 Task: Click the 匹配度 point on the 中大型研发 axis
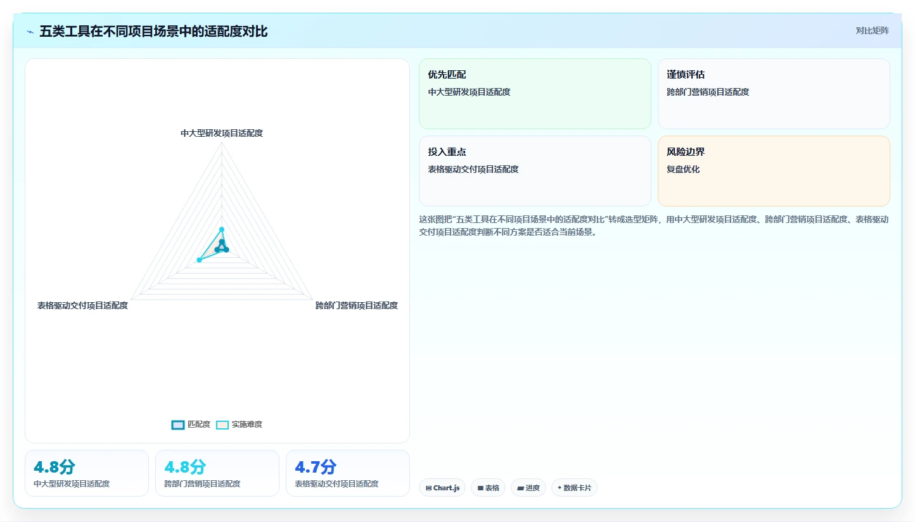[222, 242]
